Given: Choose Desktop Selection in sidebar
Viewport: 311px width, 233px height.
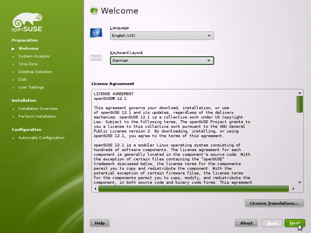Looking at the screenshot, I should coord(35,72).
